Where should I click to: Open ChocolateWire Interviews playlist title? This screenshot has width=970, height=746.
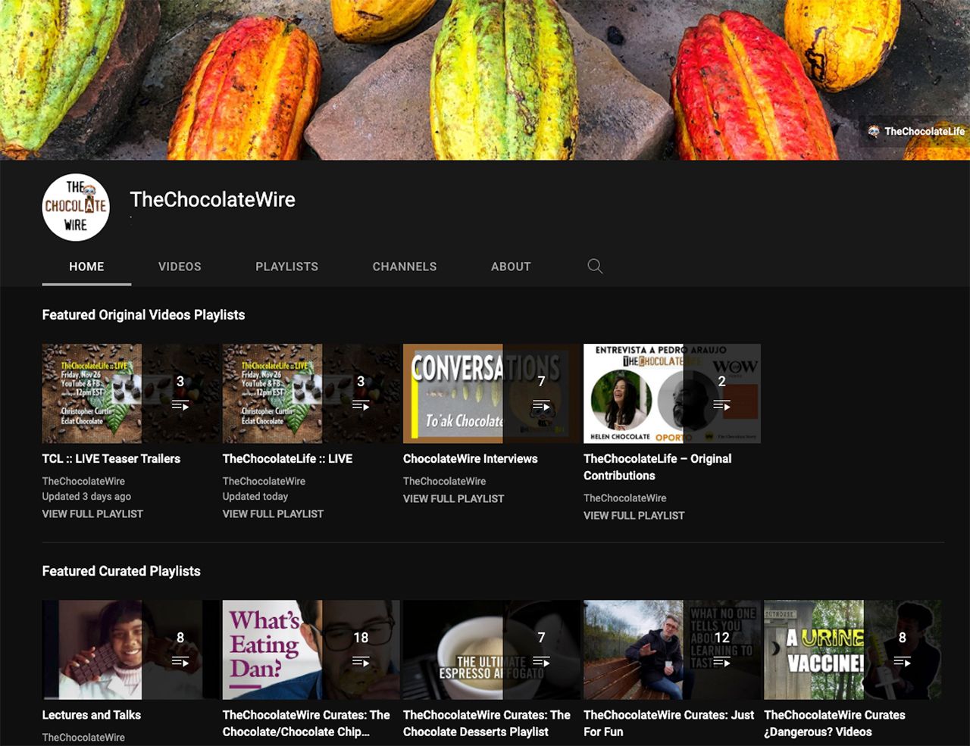coord(470,458)
